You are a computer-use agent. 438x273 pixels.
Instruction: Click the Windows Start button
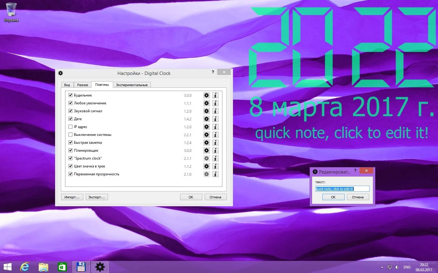(7, 267)
